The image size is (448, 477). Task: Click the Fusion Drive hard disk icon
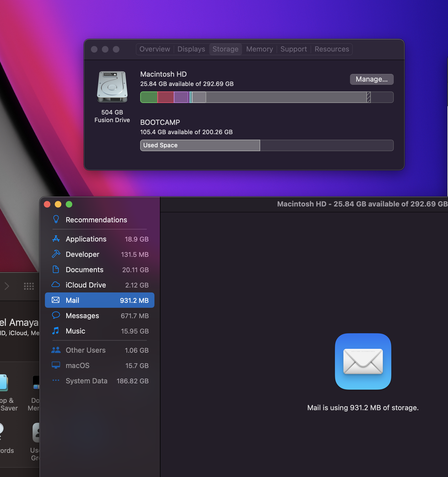click(x=112, y=87)
